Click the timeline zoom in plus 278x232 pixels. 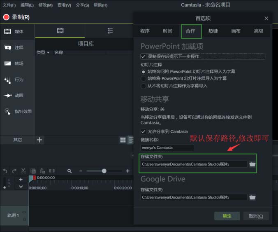click(x=127, y=171)
